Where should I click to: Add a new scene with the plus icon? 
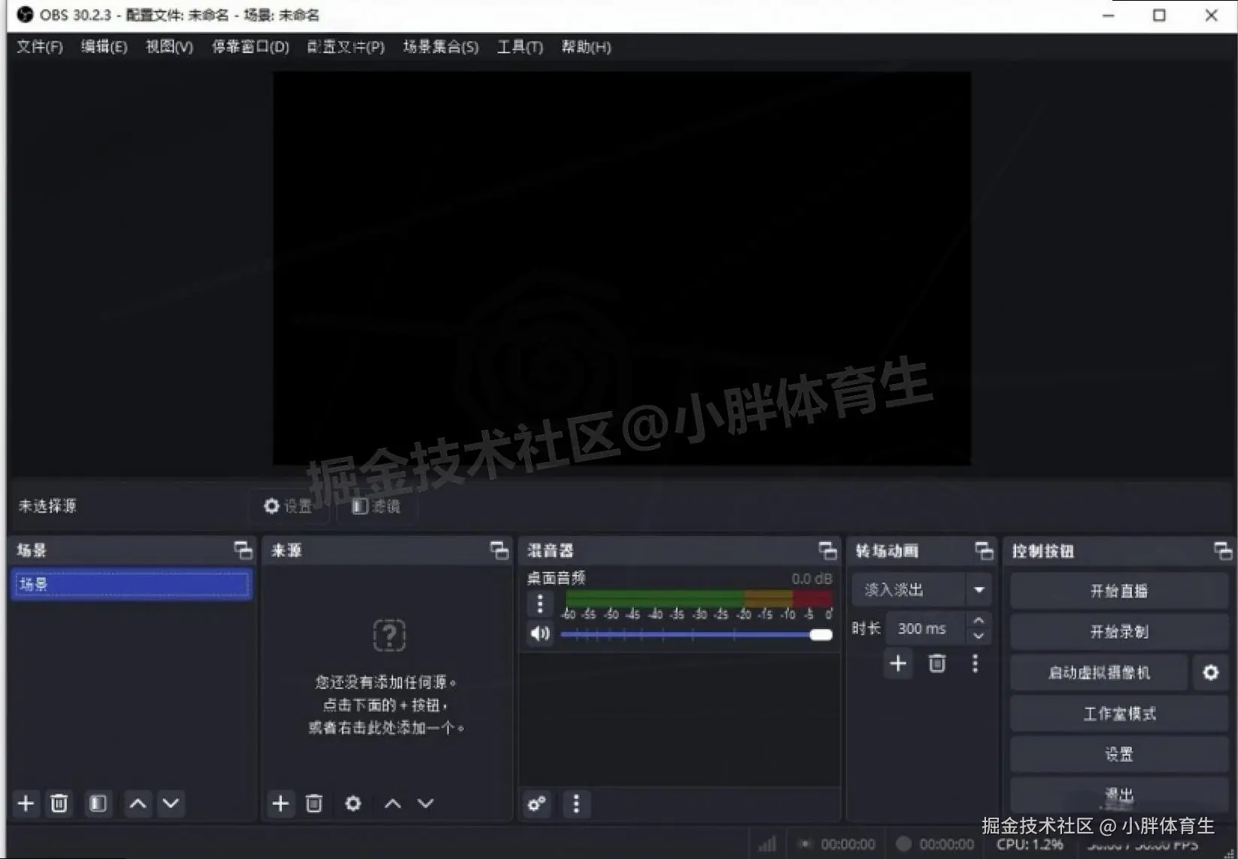pos(26,803)
